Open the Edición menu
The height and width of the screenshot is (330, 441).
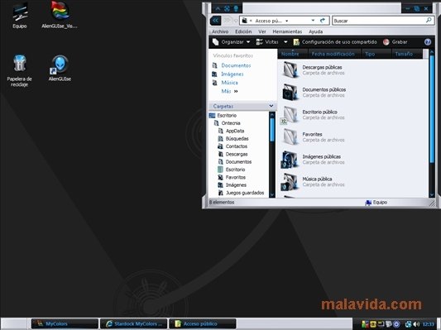pyautogui.click(x=243, y=31)
